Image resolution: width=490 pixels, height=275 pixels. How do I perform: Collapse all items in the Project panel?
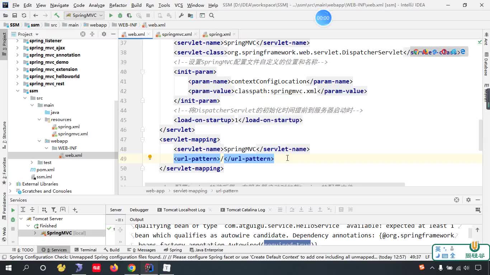coord(92,34)
